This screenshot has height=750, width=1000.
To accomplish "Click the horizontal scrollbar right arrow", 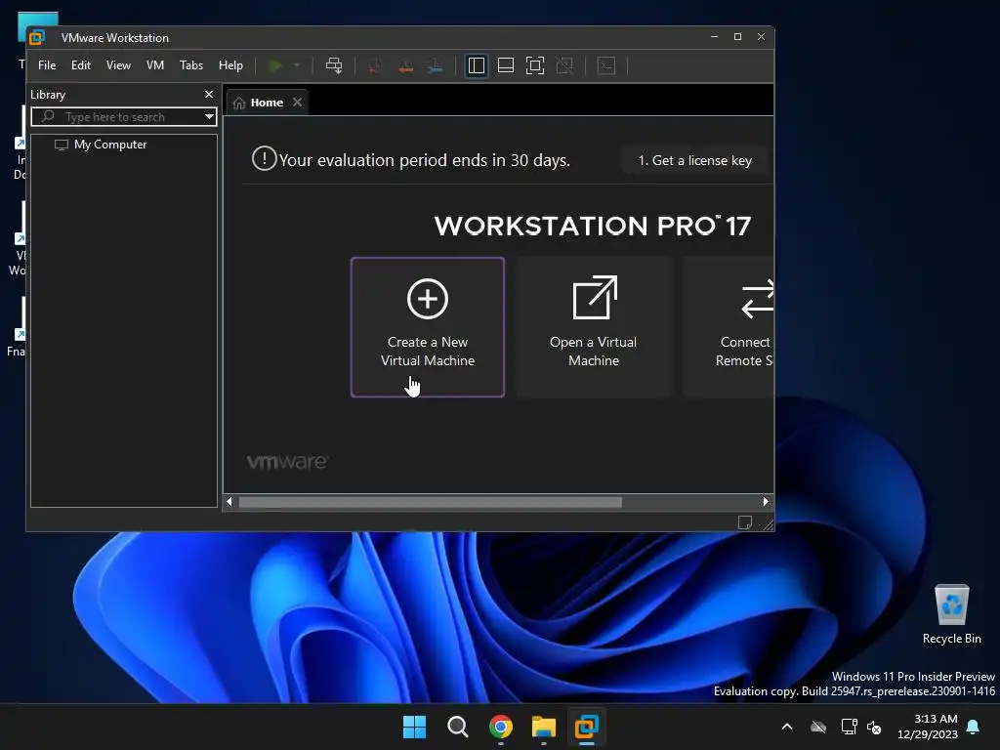I will coord(766,502).
